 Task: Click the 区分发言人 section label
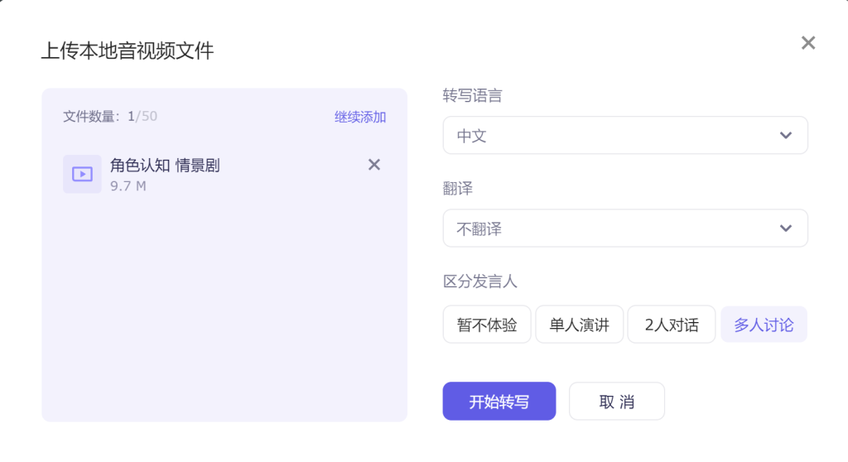pyautogui.click(x=480, y=282)
